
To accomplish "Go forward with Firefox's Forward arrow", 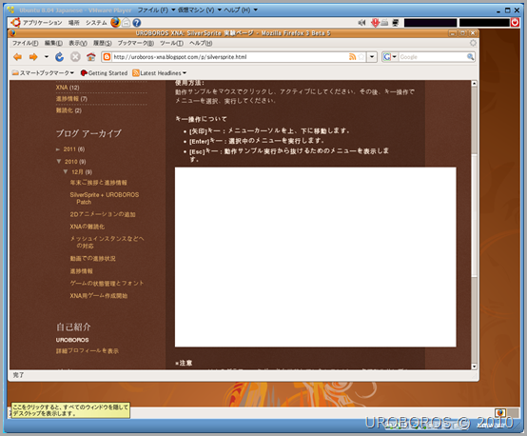I will coord(33,57).
